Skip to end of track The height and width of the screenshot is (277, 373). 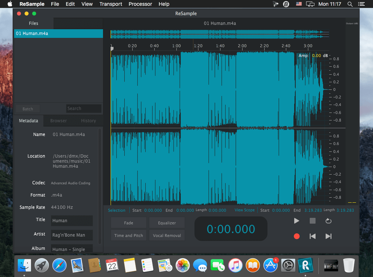click(328, 236)
